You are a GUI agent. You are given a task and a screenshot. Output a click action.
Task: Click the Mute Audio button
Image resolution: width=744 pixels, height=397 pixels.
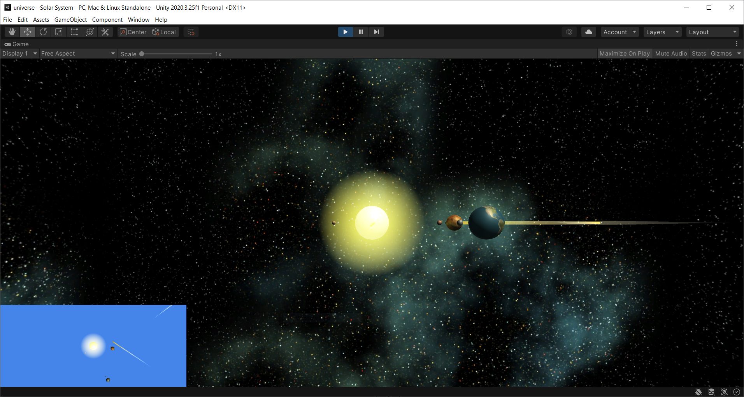pos(670,53)
